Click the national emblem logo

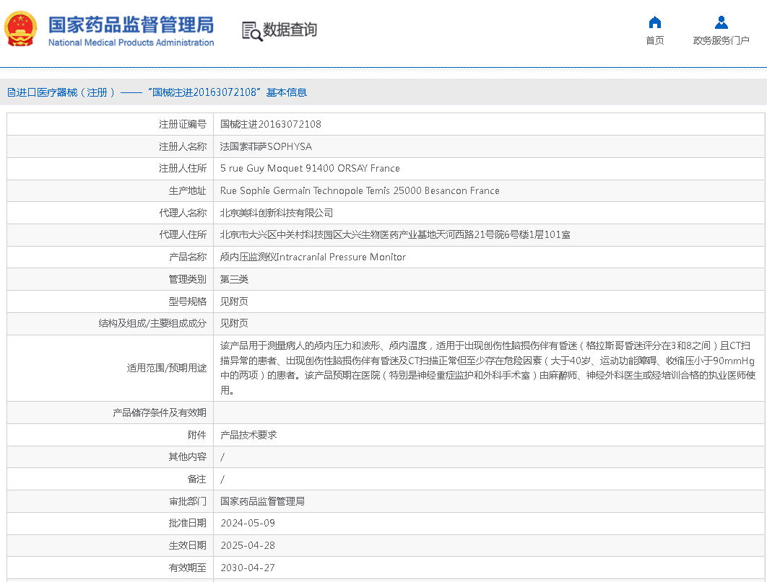[20, 30]
